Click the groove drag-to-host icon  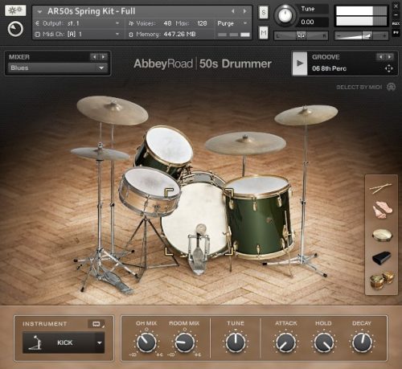(x=388, y=68)
